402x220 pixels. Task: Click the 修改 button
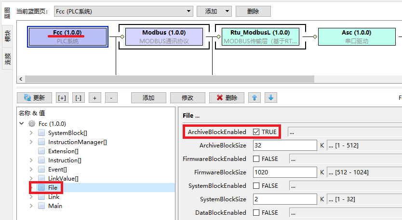point(188,98)
